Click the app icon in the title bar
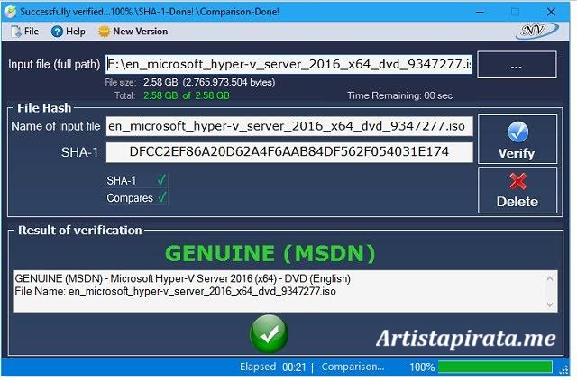This screenshot has width=577, height=381. [10, 12]
